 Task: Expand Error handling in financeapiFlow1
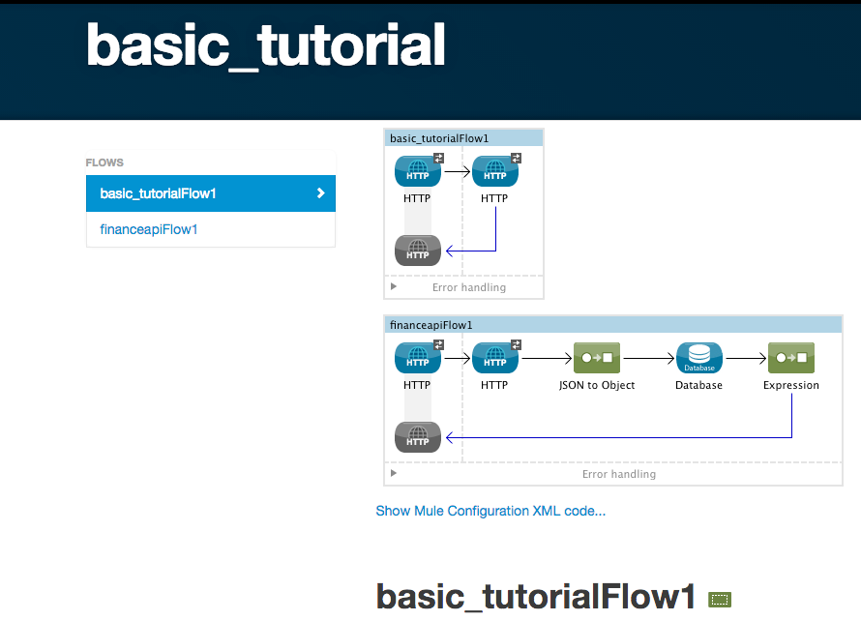click(394, 474)
